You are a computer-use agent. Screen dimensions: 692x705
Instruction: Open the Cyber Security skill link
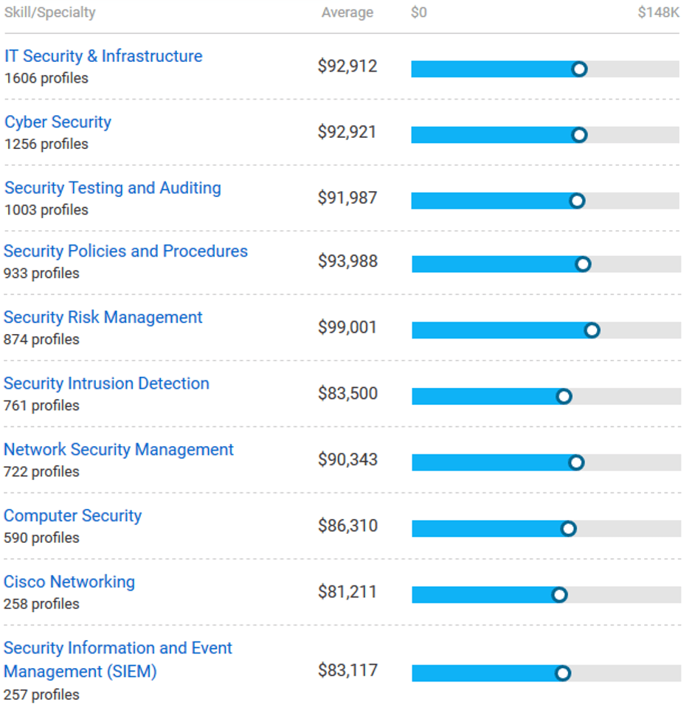pos(58,122)
